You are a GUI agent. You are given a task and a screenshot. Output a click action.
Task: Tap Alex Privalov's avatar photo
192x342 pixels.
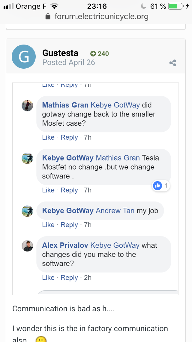pos(27,246)
